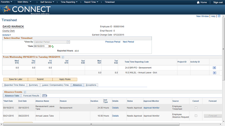Click the Apply Rules button
225x126 pixels.
pyautogui.click(x=65, y=79)
